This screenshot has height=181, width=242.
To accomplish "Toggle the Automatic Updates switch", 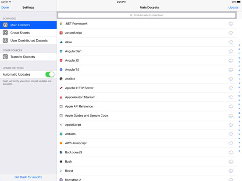I will pos(50,74).
